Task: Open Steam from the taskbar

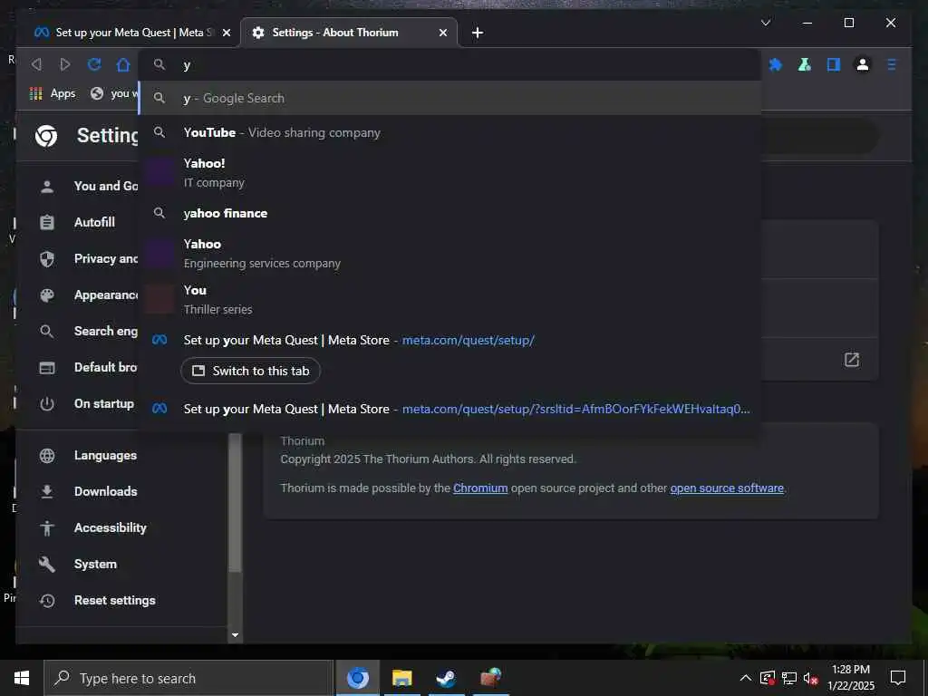Action: (446, 678)
